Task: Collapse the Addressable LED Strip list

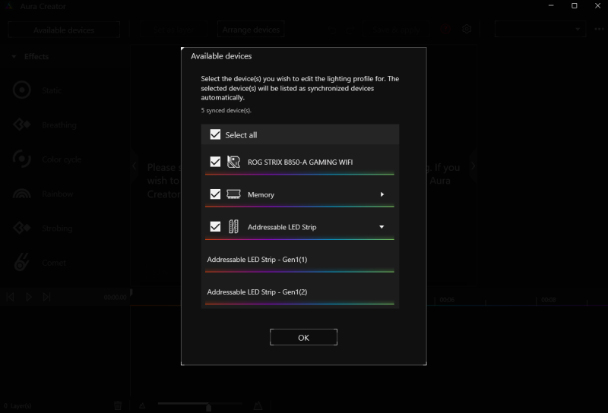Action: 382,227
